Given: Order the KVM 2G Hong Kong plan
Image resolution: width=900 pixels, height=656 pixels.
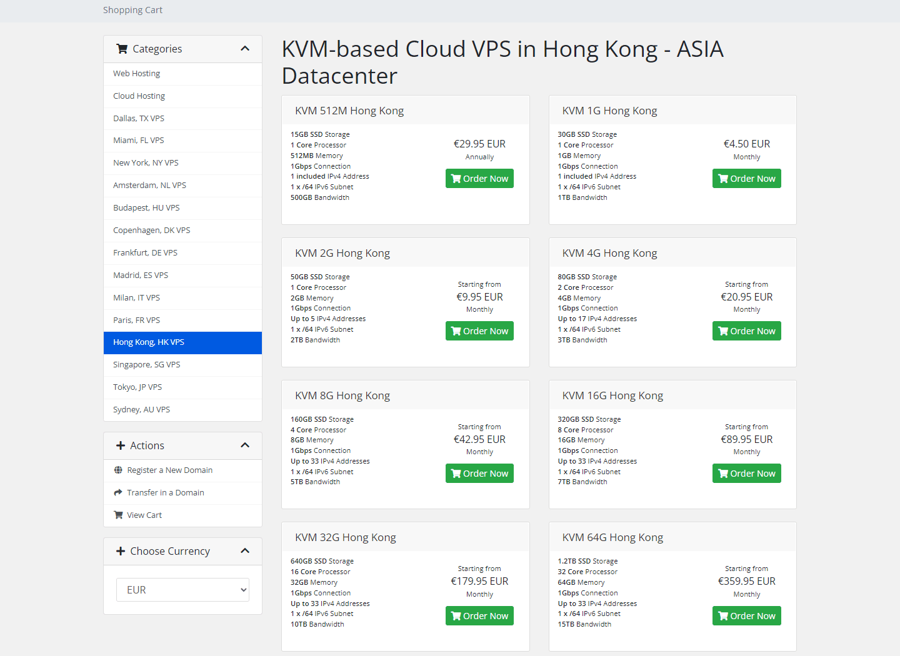Looking at the screenshot, I should click(x=479, y=331).
